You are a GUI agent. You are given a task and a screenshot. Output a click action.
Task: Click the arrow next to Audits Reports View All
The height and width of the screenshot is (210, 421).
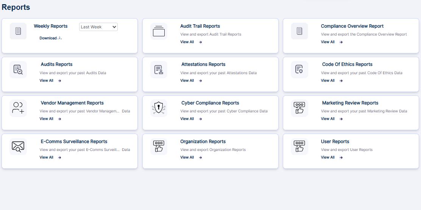59,81
